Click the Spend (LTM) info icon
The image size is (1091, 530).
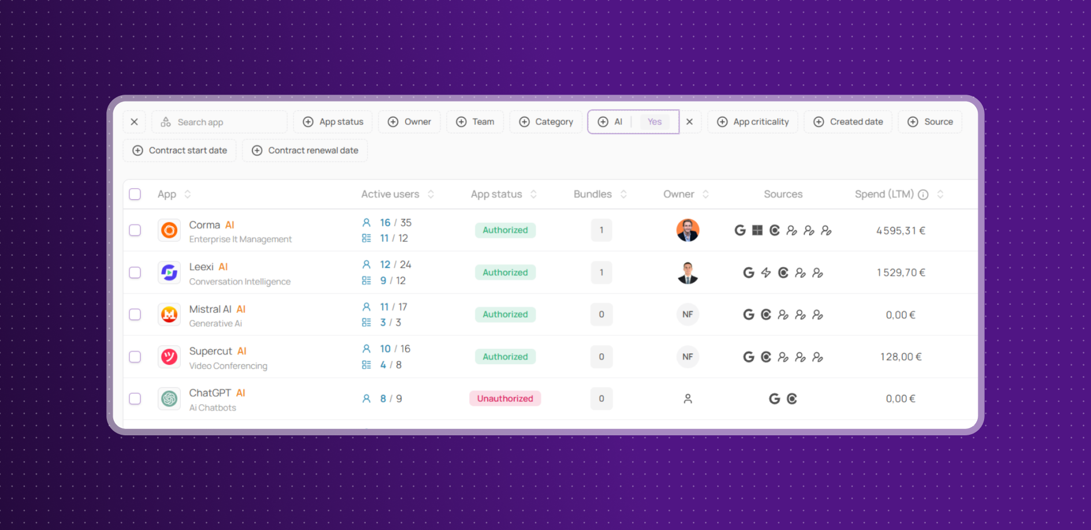click(923, 195)
